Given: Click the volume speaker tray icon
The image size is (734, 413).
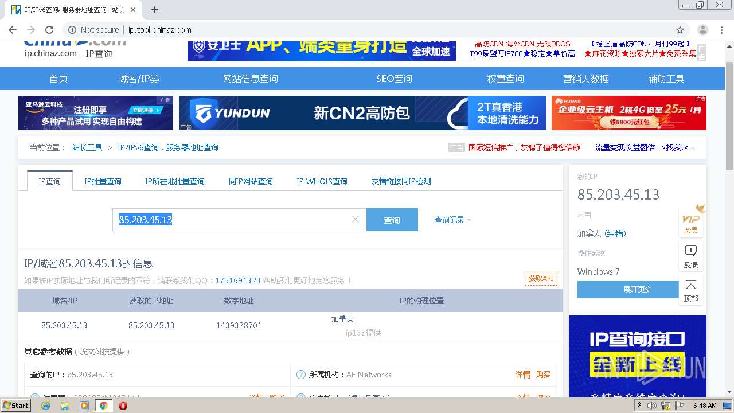Looking at the screenshot, I should [x=652, y=406].
